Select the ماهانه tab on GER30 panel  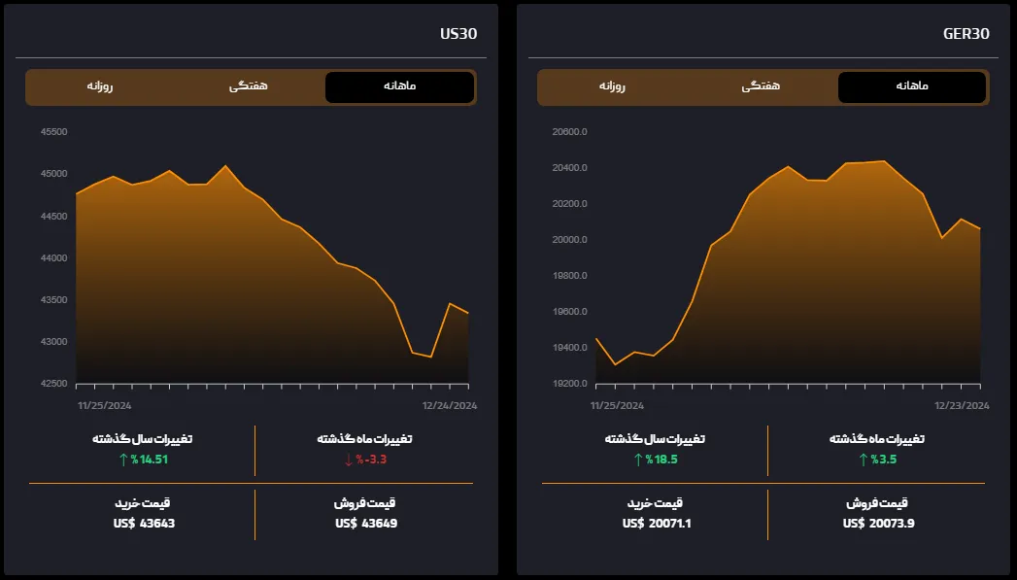(x=910, y=87)
